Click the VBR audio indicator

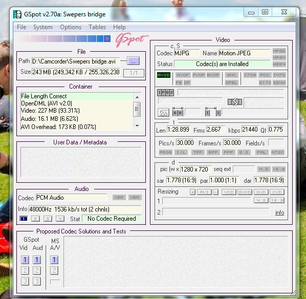coord(135,198)
